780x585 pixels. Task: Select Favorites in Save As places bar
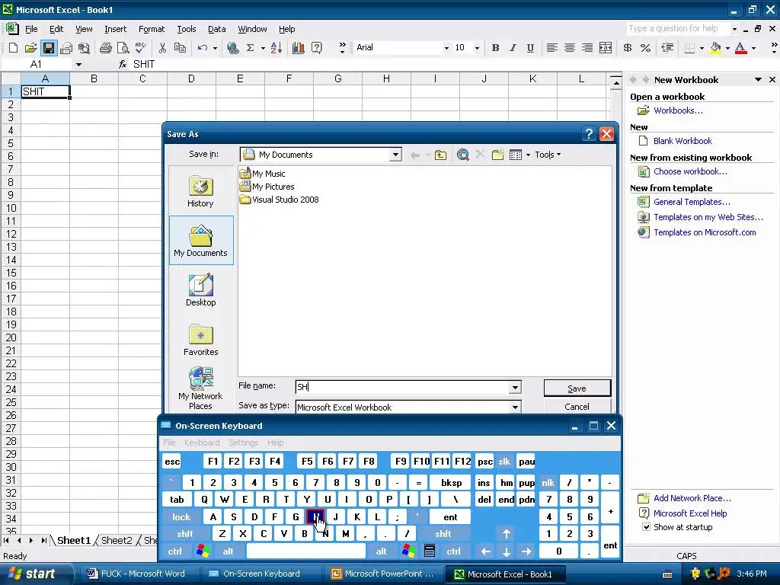(200, 340)
